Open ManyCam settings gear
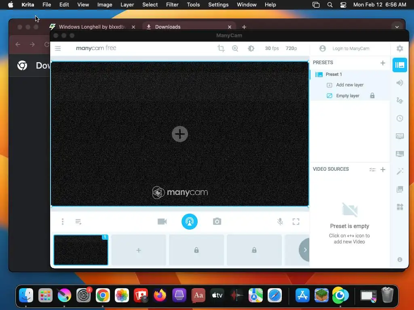Image resolution: width=414 pixels, height=310 pixels. pyautogui.click(x=400, y=48)
